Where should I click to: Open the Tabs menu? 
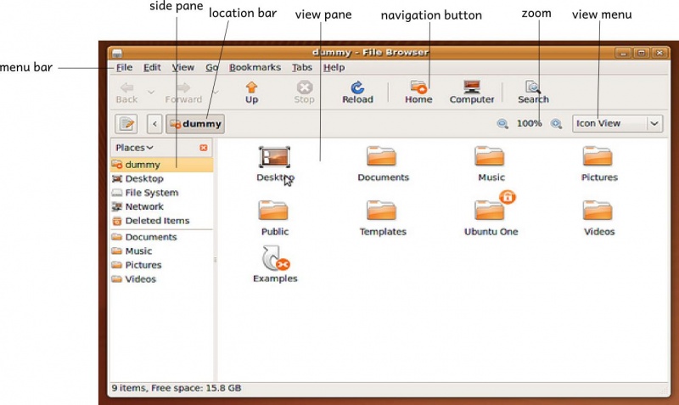pos(301,67)
